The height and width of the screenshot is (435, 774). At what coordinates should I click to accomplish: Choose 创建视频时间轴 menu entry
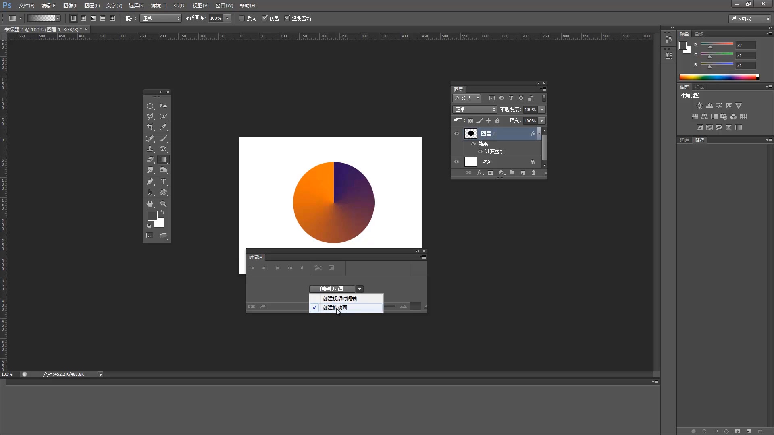coord(339,298)
